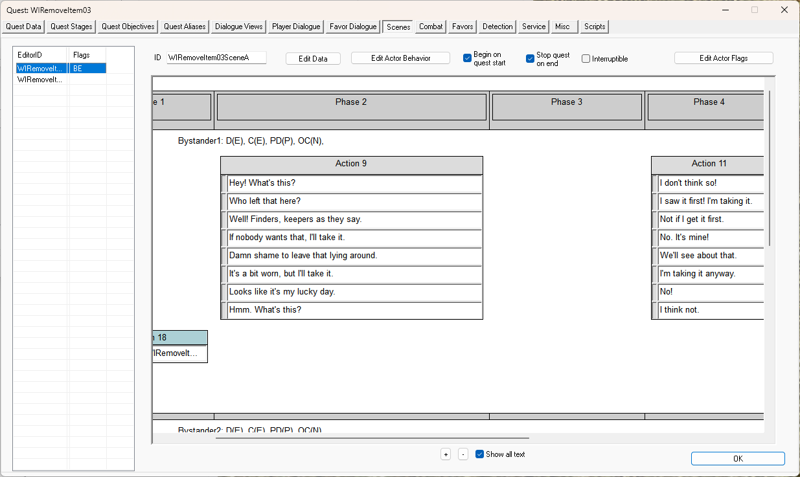Click the Edit Data button
The height and width of the screenshot is (477, 800).
(x=313, y=58)
